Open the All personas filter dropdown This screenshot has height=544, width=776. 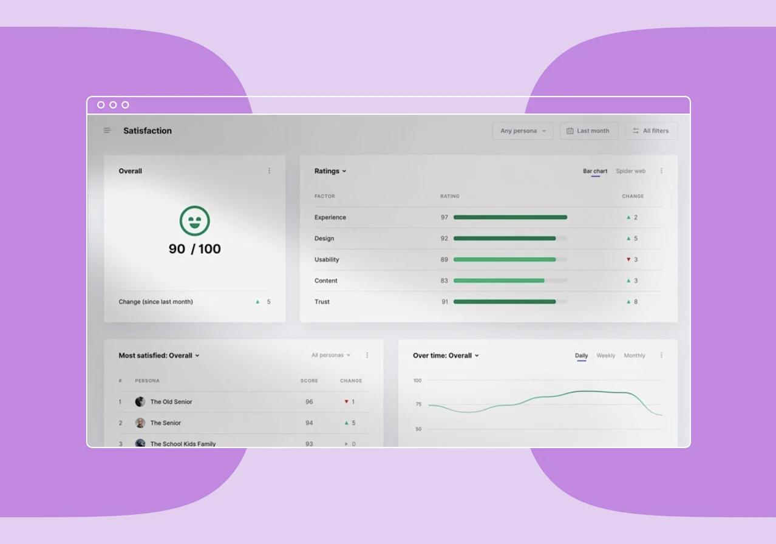[x=331, y=355]
